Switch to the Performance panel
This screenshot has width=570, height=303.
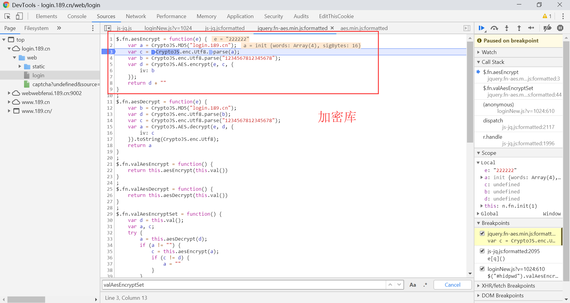click(171, 16)
